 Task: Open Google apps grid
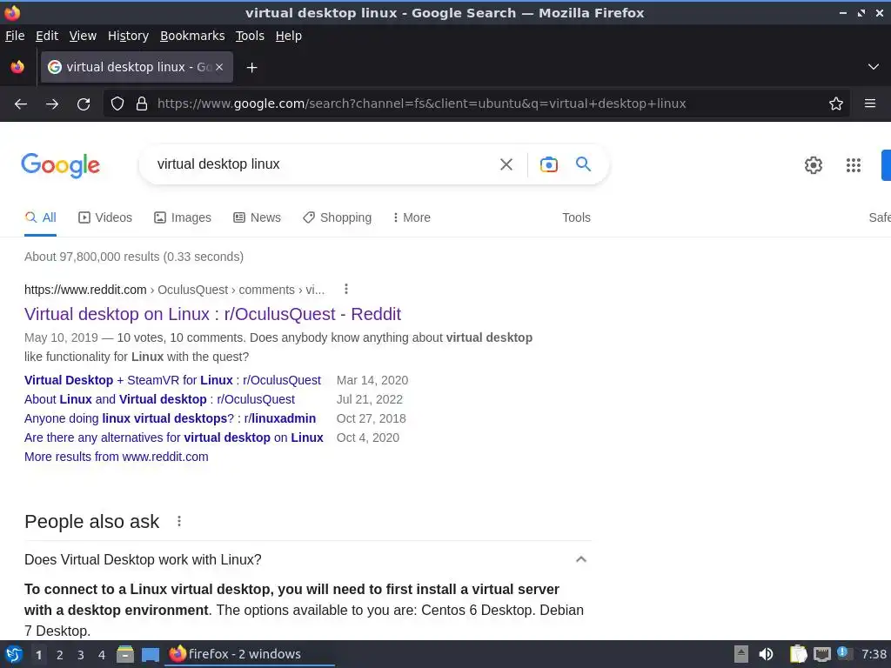(854, 165)
